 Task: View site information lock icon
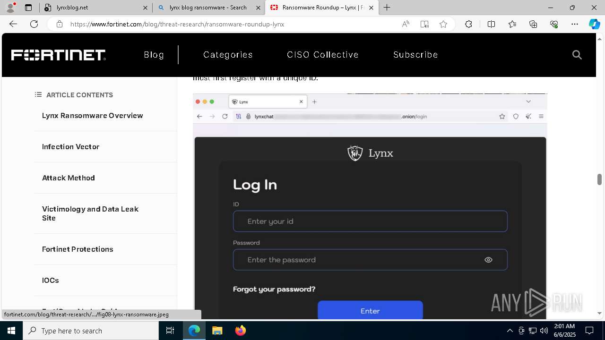tap(60, 24)
